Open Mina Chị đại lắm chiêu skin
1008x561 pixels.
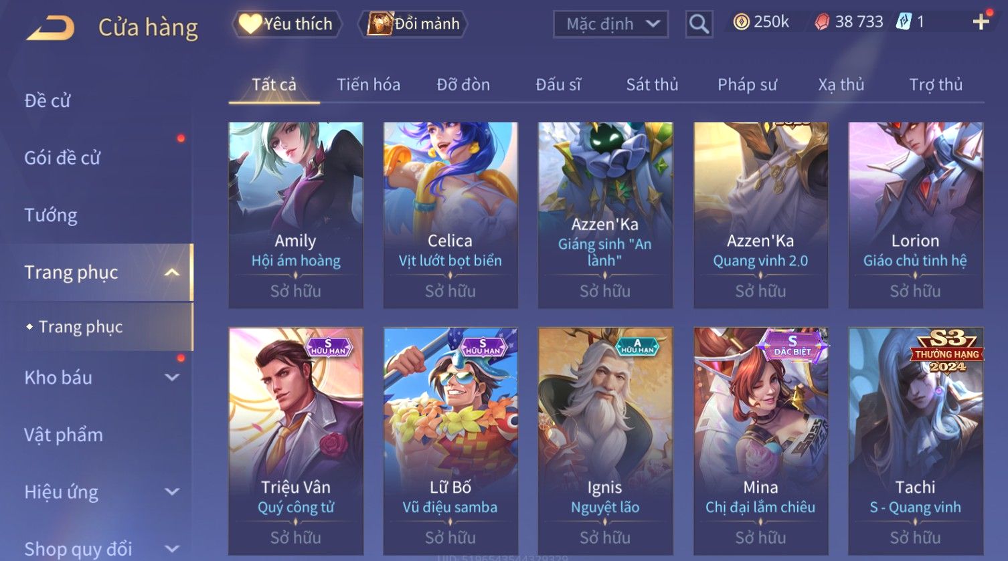[x=760, y=441]
